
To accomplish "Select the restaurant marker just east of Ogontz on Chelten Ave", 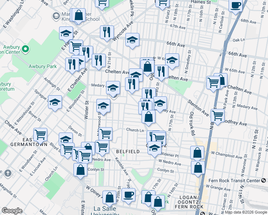I will (x=161, y=72).
